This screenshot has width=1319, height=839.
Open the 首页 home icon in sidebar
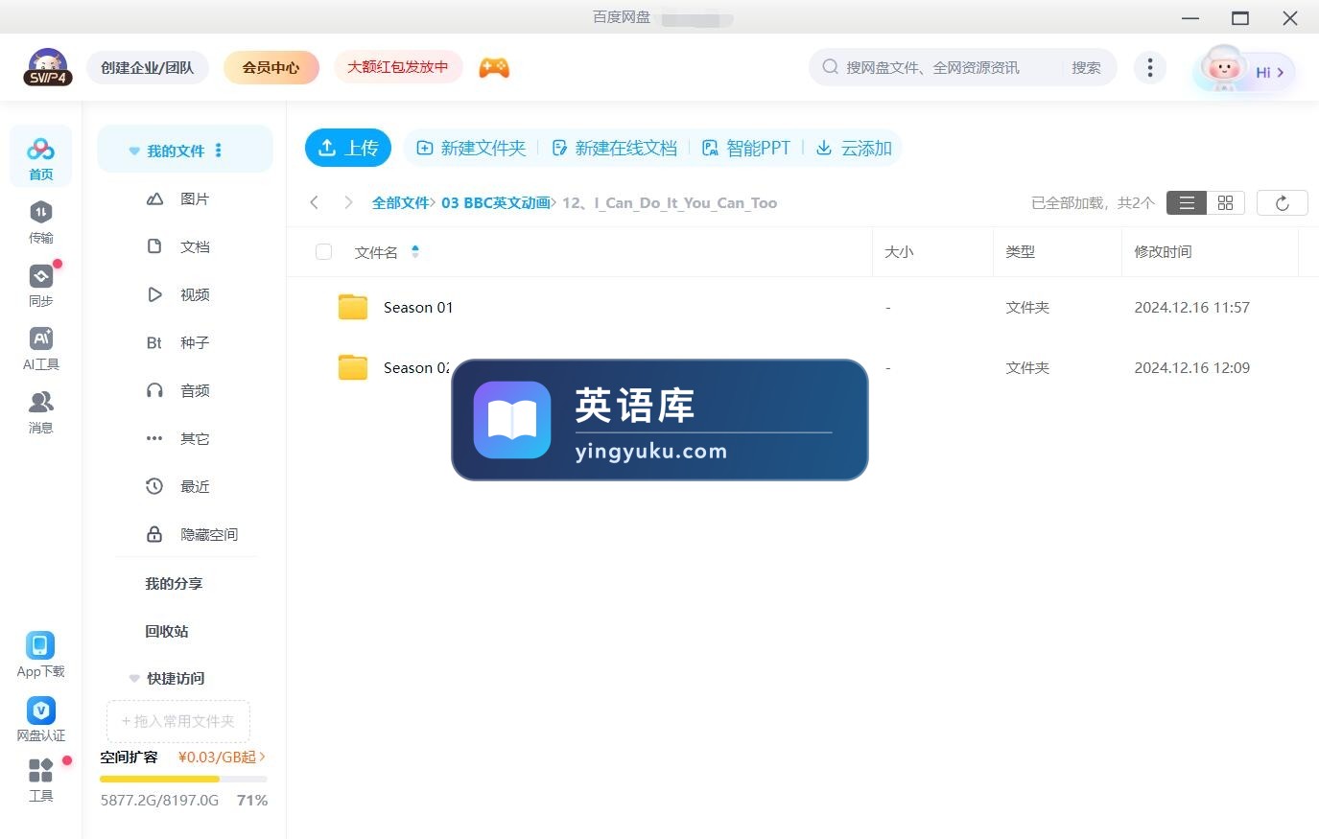(x=40, y=155)
